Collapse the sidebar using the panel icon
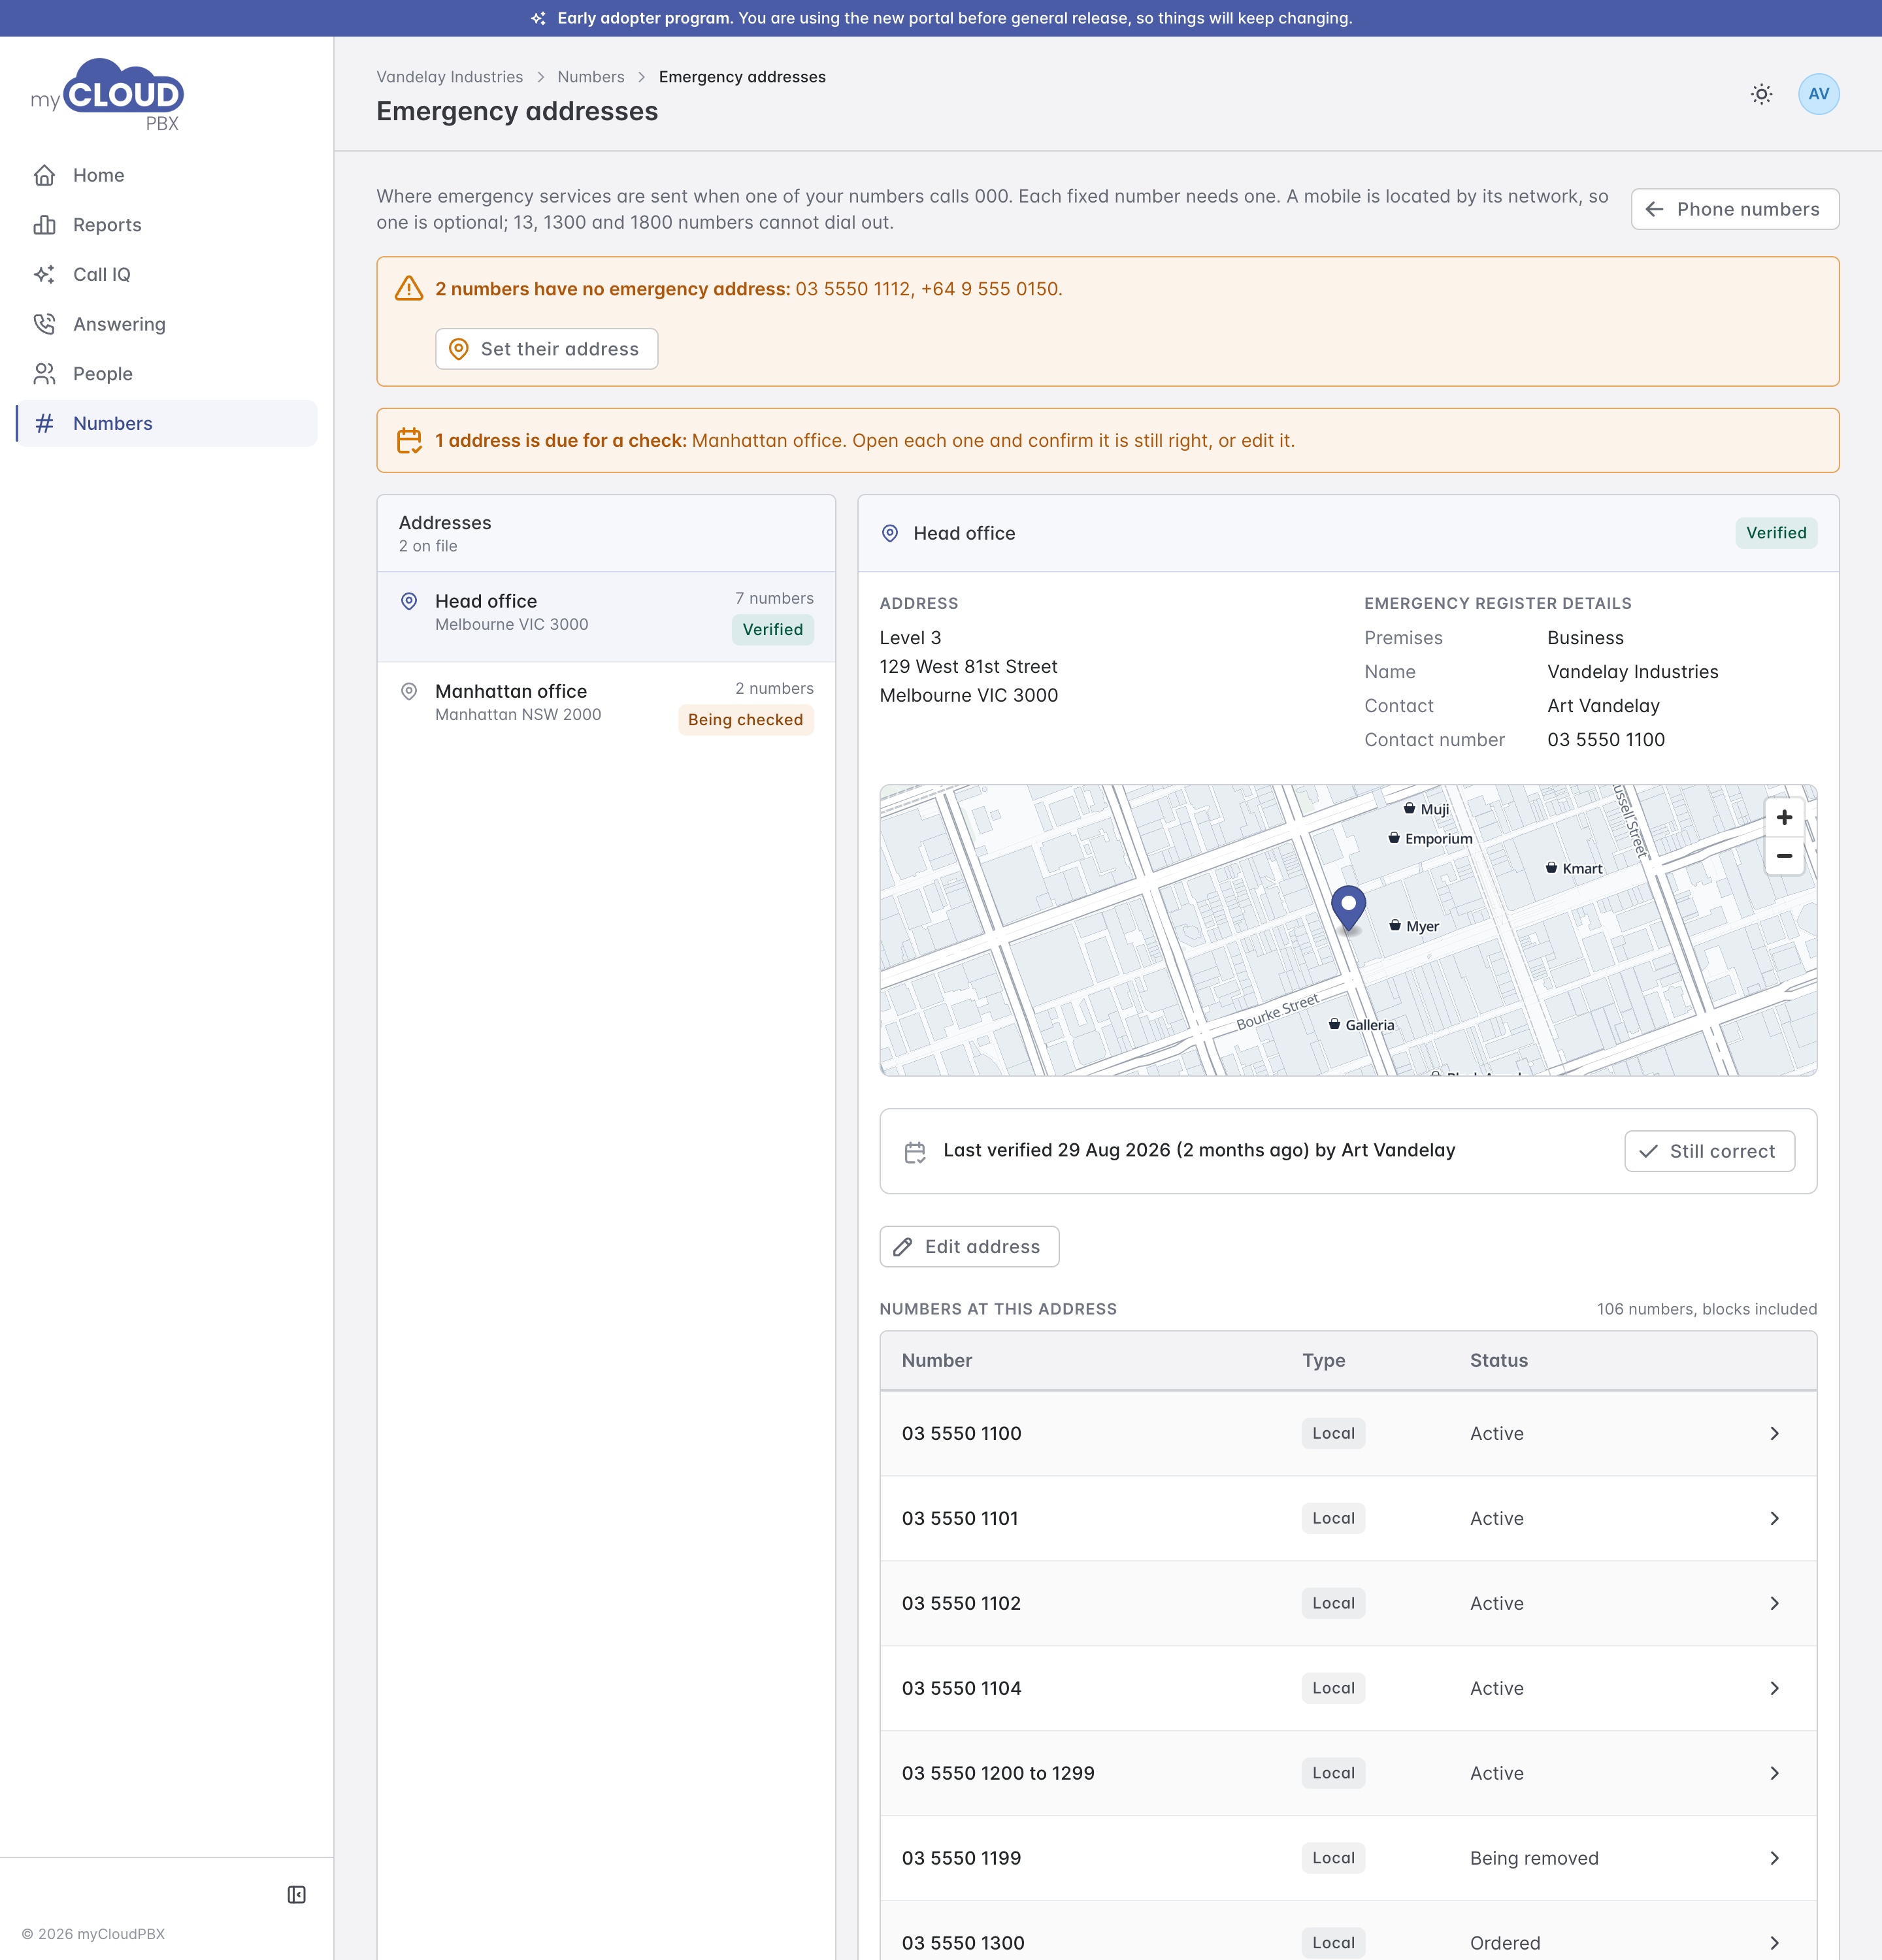 (x=297, y=1895)
